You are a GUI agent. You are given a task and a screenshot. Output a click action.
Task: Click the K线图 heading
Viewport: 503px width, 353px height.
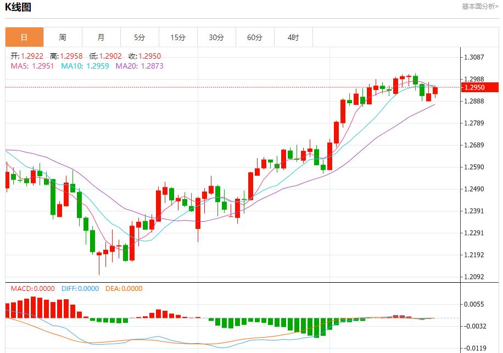pos(18,7)
